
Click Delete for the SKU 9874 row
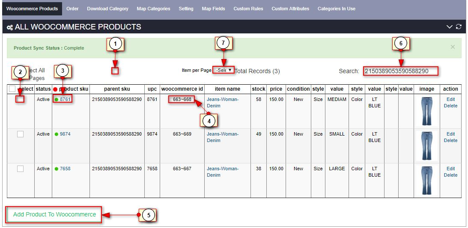450,140
